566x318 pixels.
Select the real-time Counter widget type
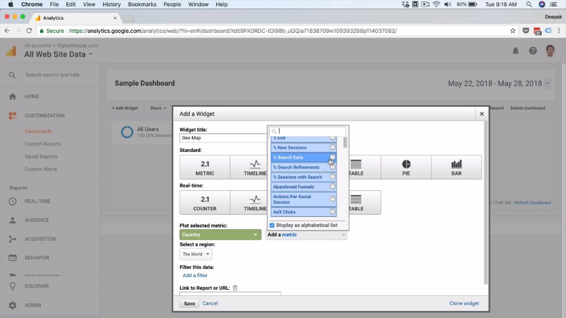coord(205,203)
